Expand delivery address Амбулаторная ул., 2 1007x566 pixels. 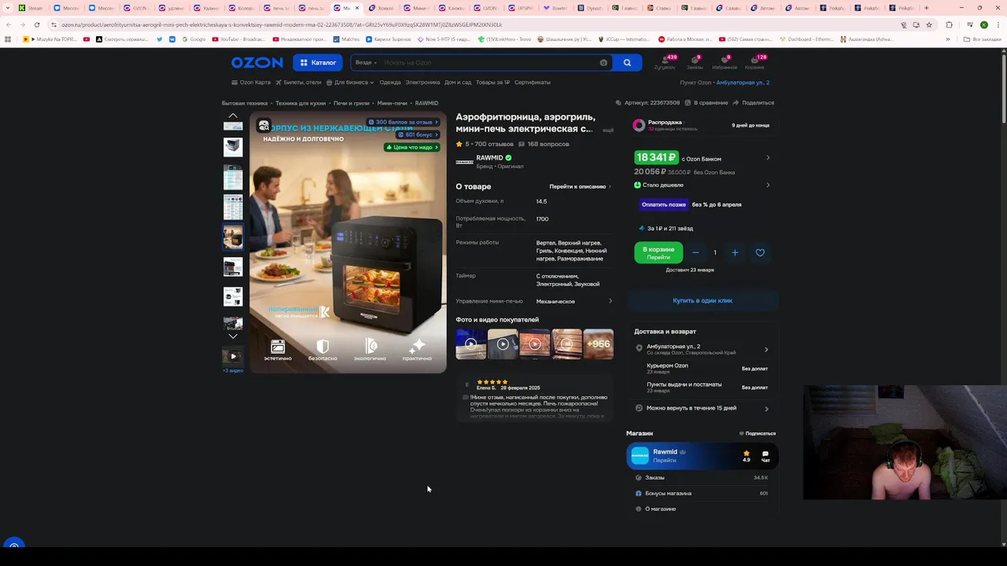coord(766,350)
